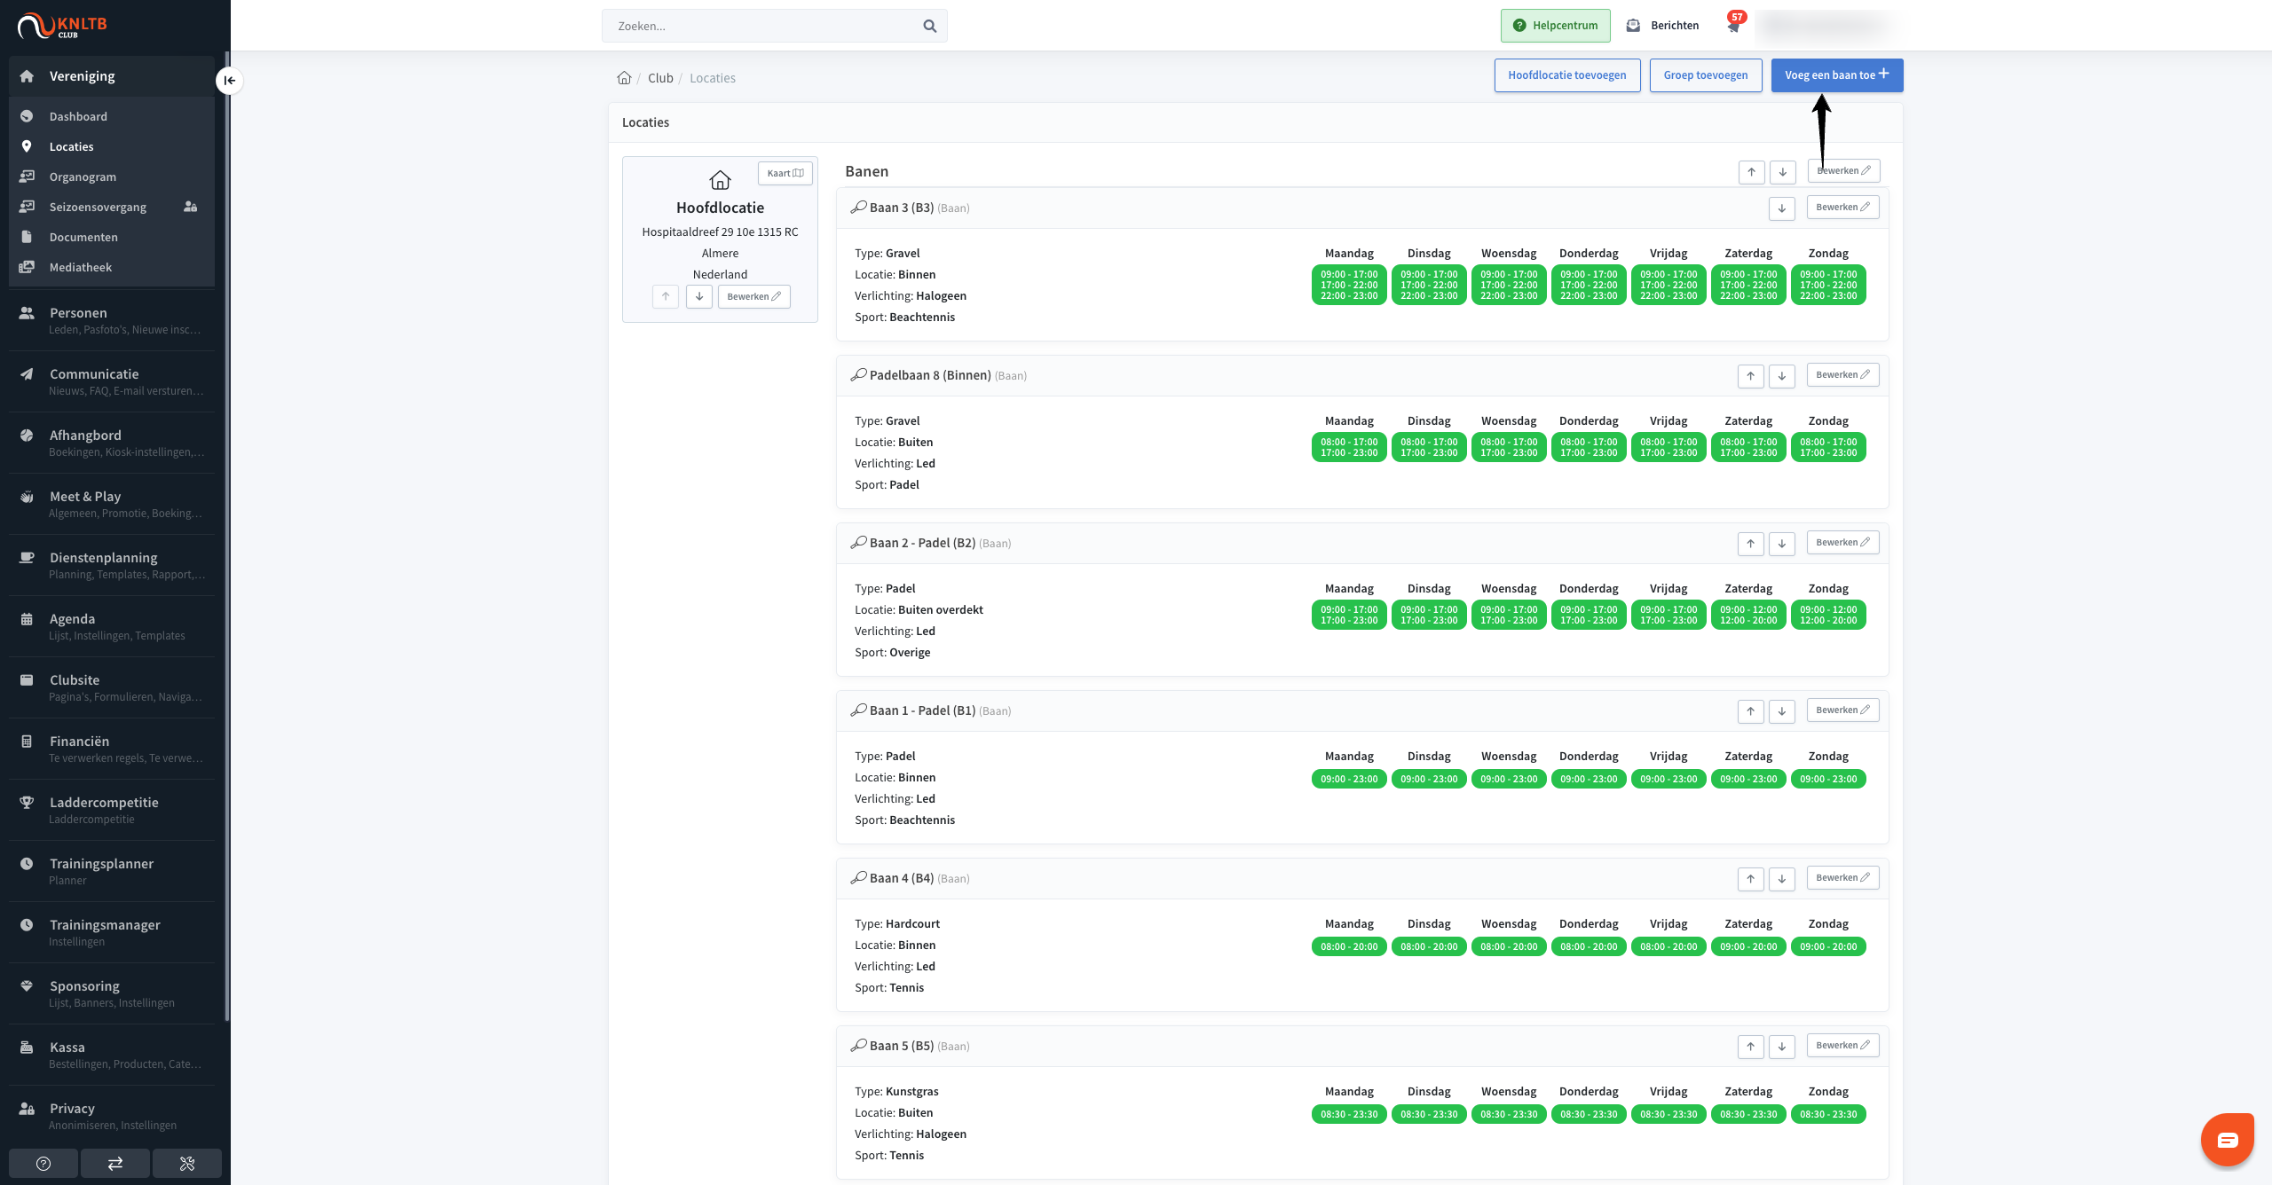Image resolution: width=2272 pixels, height=1185 pixels.
Task: Move Baan 4 (B4) down
Action: pos(1781,879)
